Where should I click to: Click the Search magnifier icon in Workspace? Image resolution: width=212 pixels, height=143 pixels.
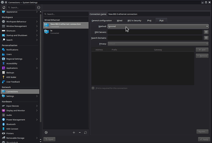tap(3, 40)
